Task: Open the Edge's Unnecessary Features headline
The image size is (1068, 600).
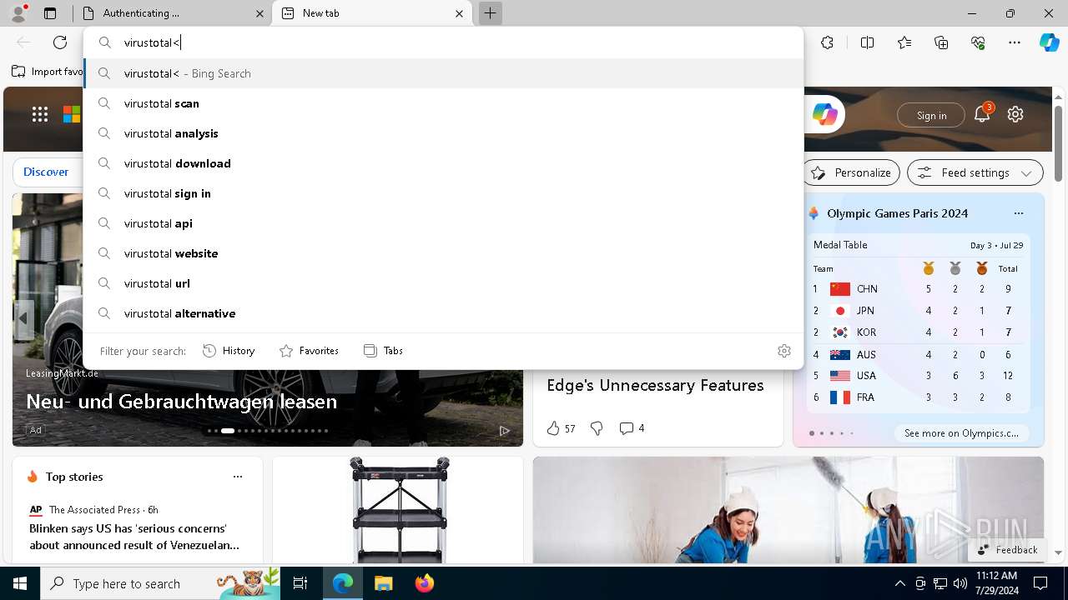Action: click(x=655, y=385)
